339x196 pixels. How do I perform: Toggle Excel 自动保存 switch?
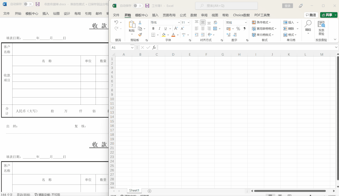pyautogui.click(x=138, y=6)
